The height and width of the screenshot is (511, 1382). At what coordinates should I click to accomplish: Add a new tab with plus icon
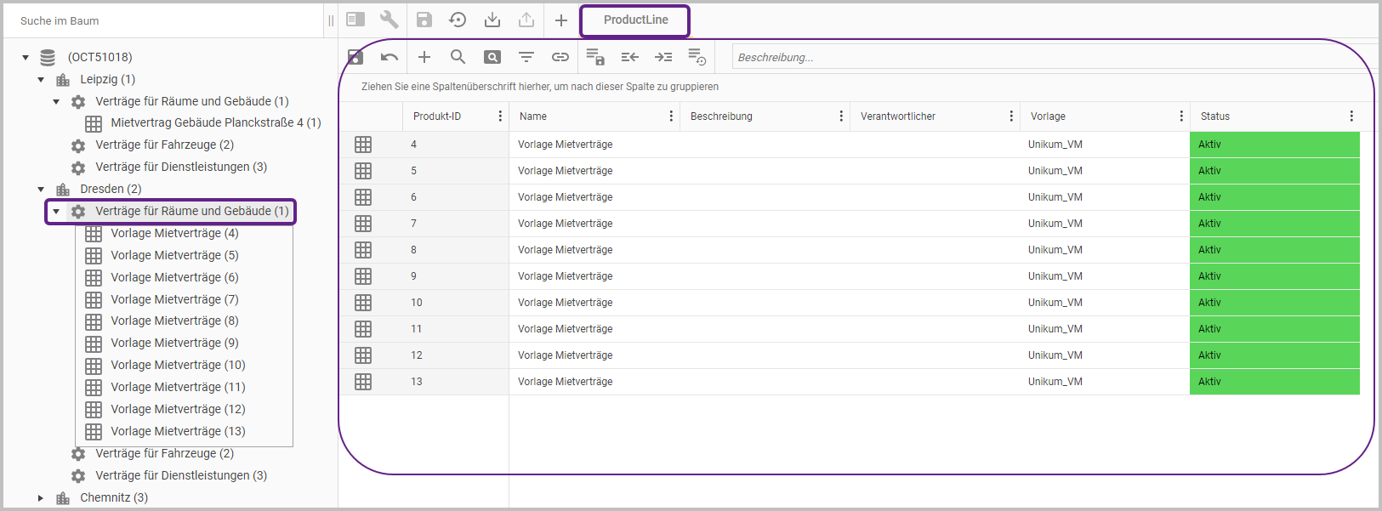tap(561, 20)
